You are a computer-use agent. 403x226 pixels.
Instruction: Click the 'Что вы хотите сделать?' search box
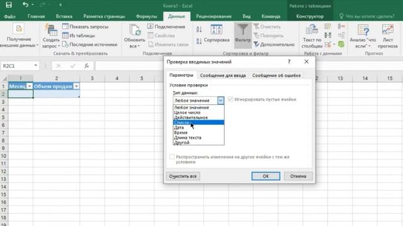[366, 16]
